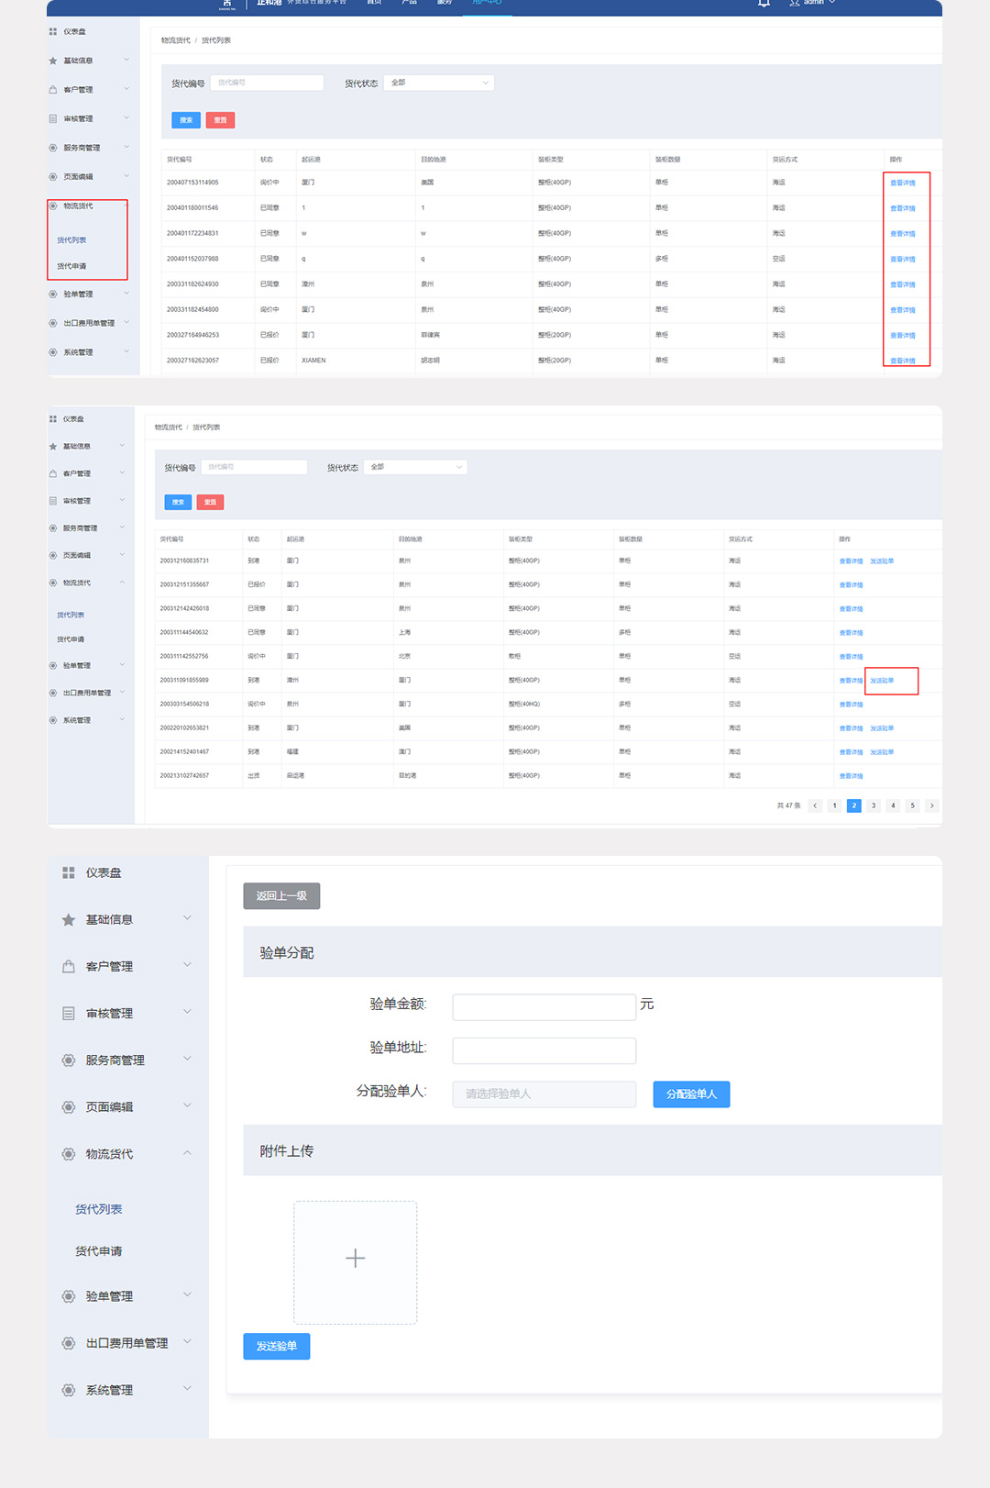Click the plus icon in the 附件上传 upload box
The image size is (990, 1488).
[x=355, y=1258]
